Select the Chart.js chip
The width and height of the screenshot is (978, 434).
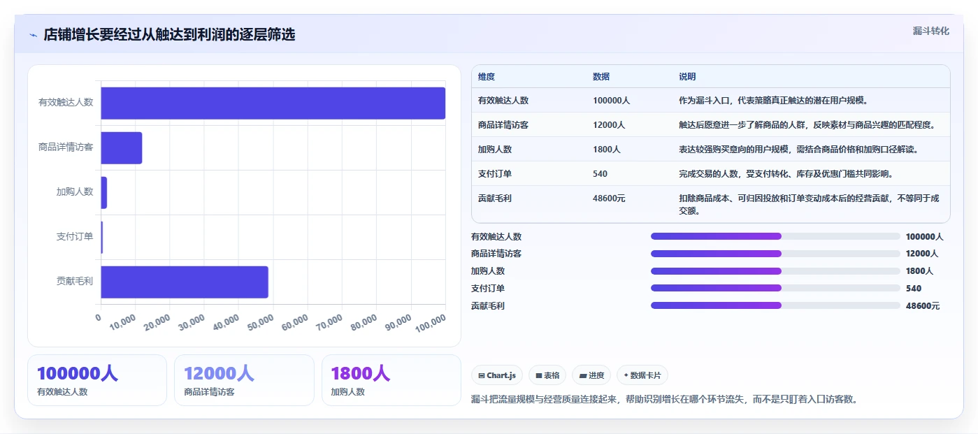coord(497,375)
